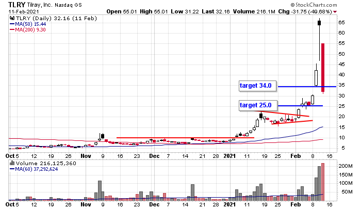Viewport: 361px width, 209px height.
Task: Click the 50M volume axis label
Action: pyautogui.click(x=347, y=192)
